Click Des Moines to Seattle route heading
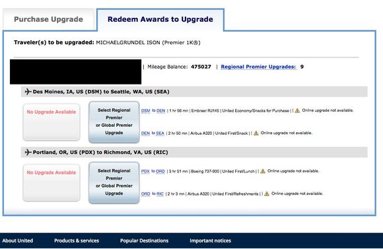Viewport: 383px width, 249px height. (x=101, y=92)
